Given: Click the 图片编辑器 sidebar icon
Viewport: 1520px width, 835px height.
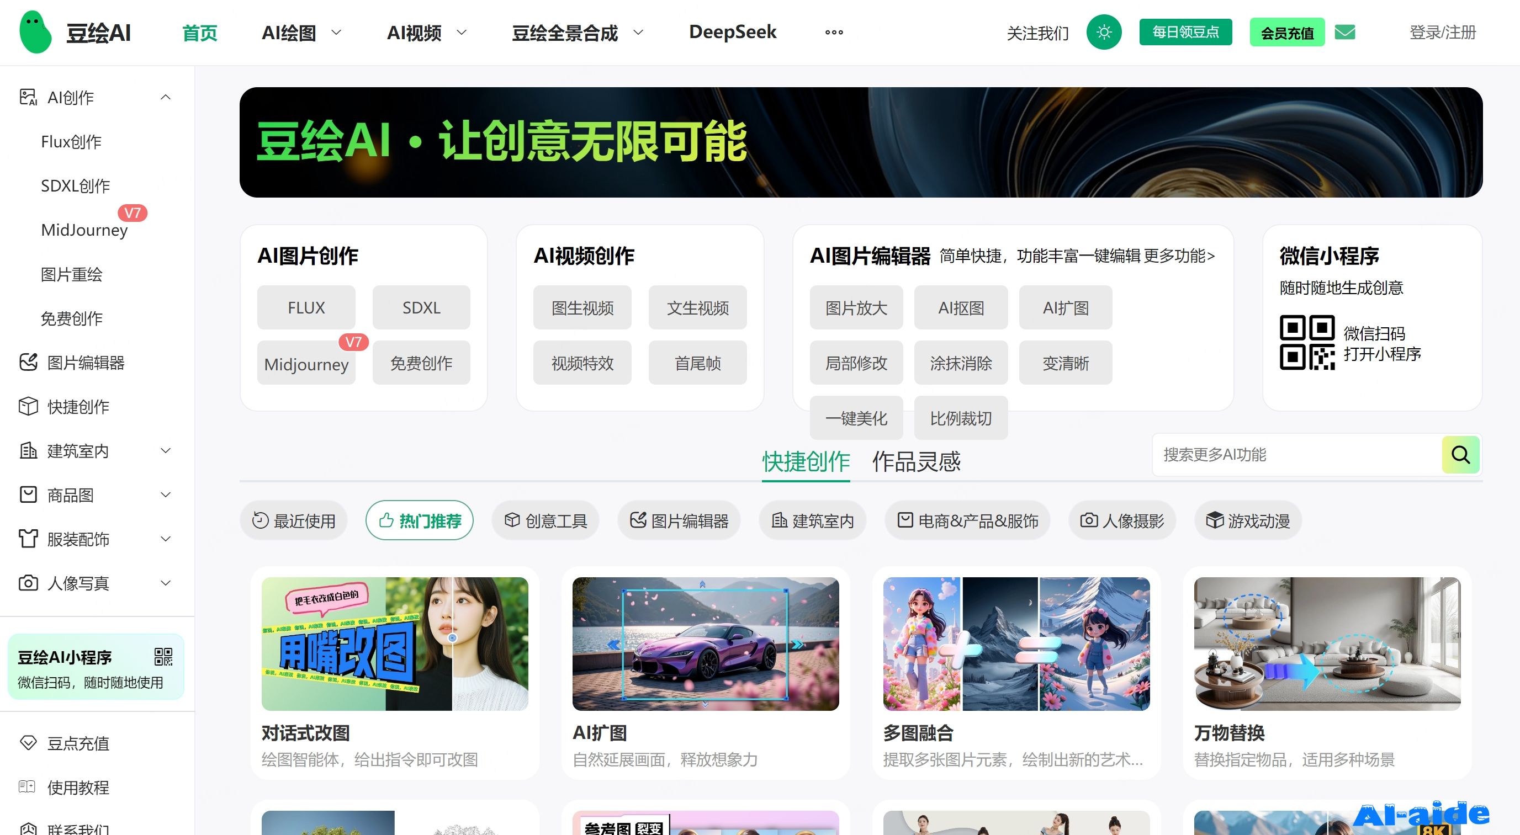Looking at the screenshot, I should (28, 362).
